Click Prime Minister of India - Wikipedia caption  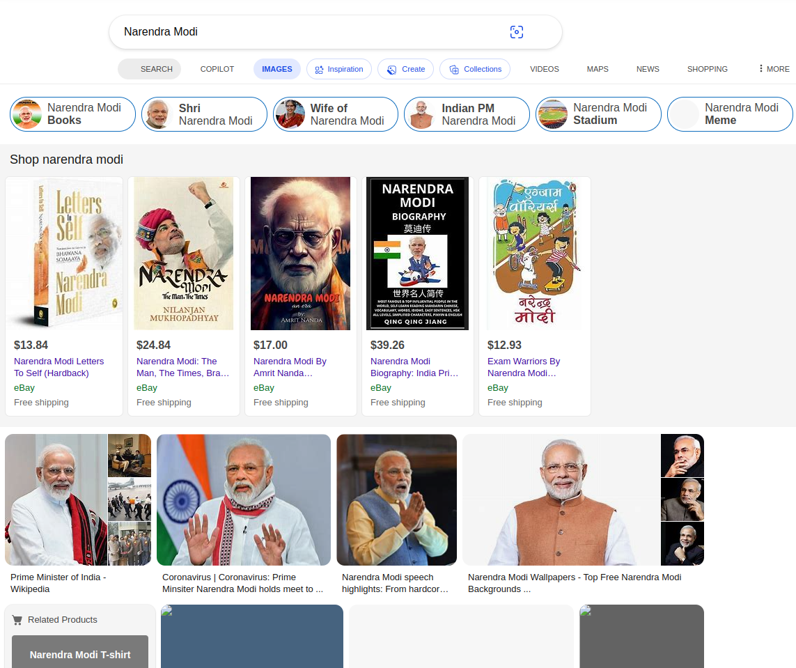(58, 583)
